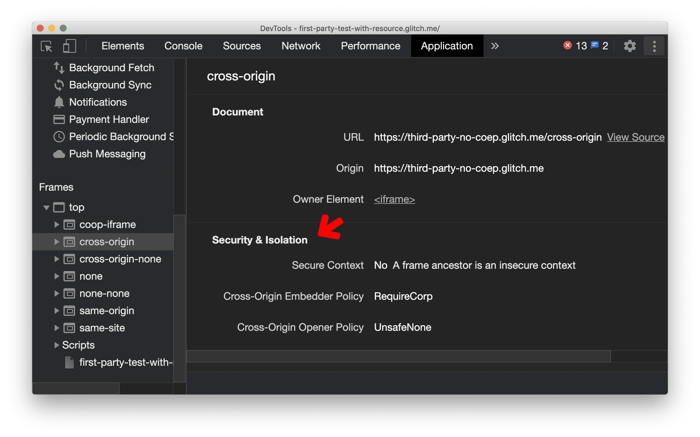Image resolution: width=700 pixels, height=437 pixels.
Task: Click the overflow chevron >> toolbar
Action: (495, 46)
